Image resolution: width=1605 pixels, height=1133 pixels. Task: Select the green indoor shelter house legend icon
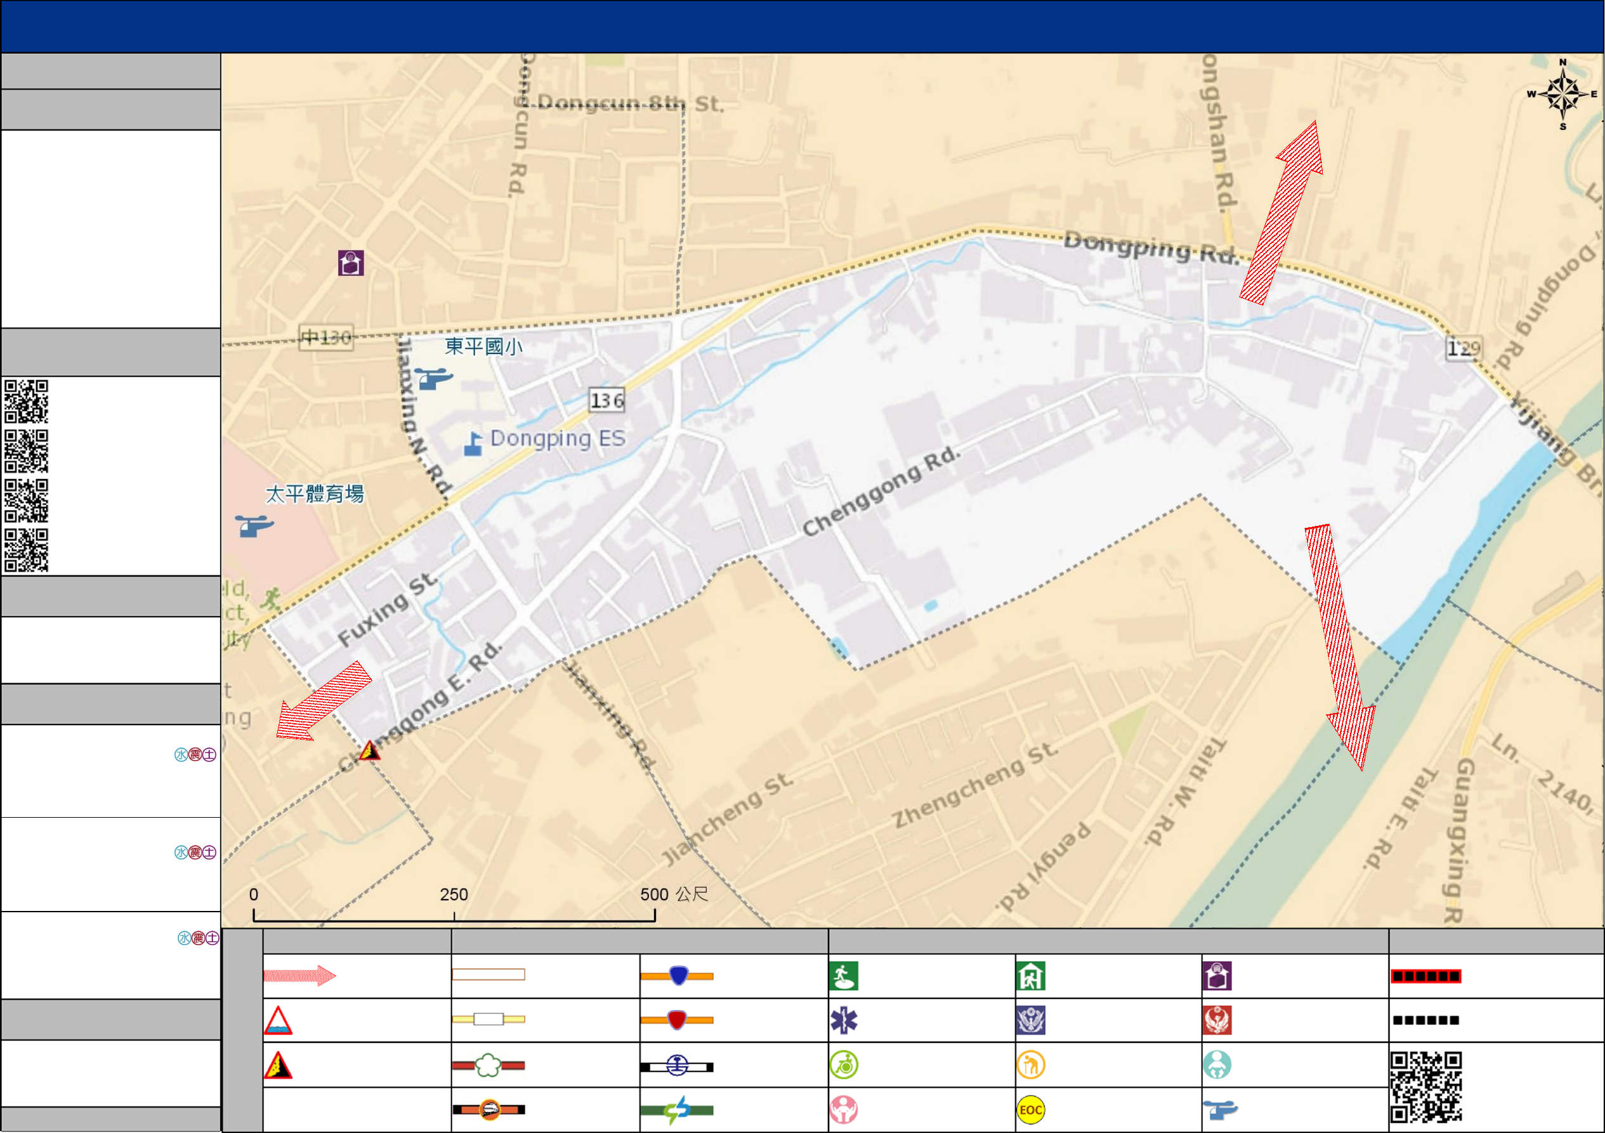pos(1031,976)
